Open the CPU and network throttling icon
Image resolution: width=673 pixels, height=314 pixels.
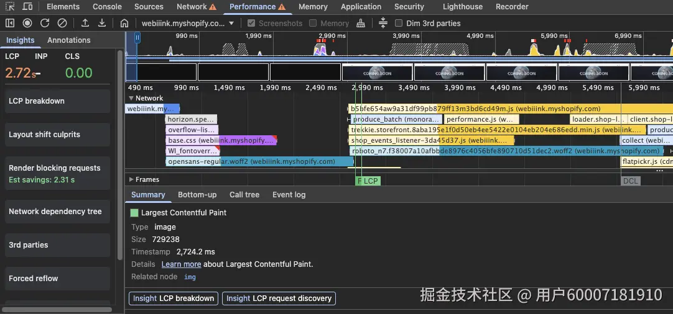[x=383, y=23]
